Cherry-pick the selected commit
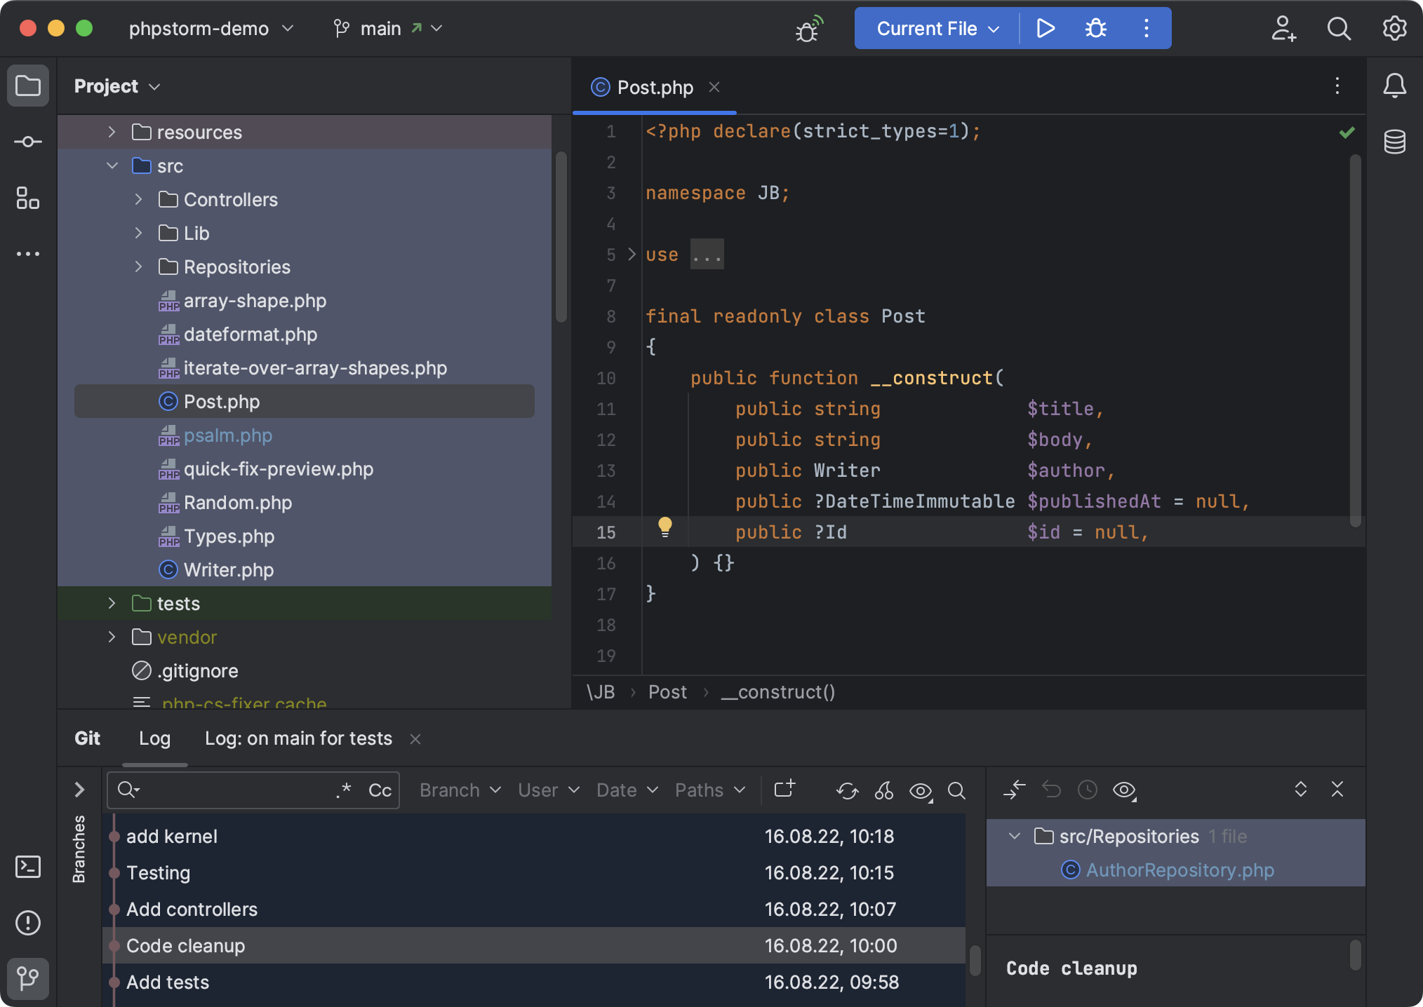 tap(884, 790)
